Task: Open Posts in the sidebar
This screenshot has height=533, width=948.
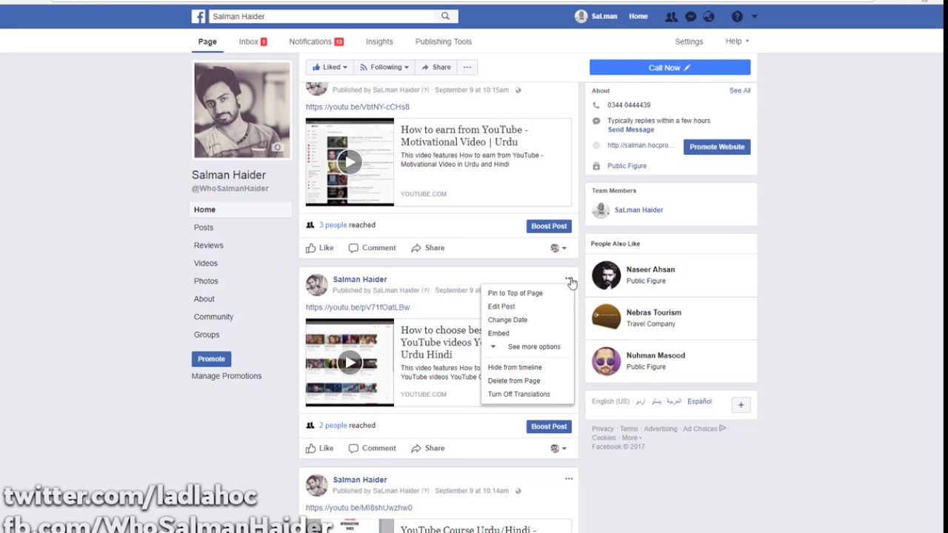Action: click(204, 227)
